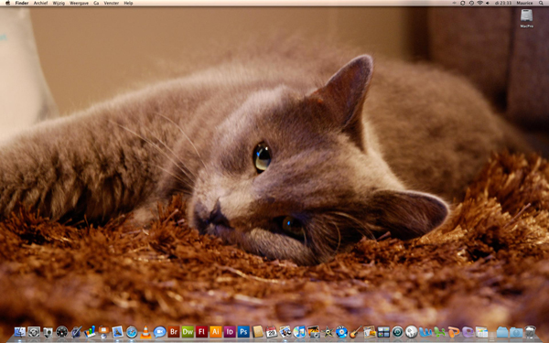Launch Adobe Flash (Fl) icon
549x343 pixels.
[x=201, y=331]
